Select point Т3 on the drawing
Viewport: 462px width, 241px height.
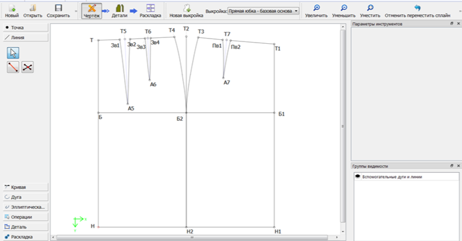[x=199, y=37]
